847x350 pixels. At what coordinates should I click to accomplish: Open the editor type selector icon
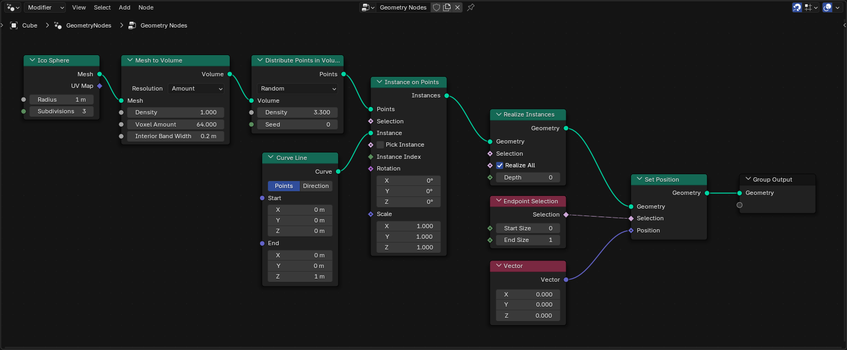pos(13,7)
